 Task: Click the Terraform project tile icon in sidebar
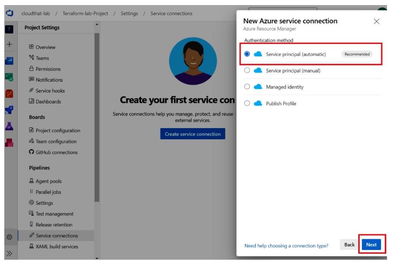(9, 29)
